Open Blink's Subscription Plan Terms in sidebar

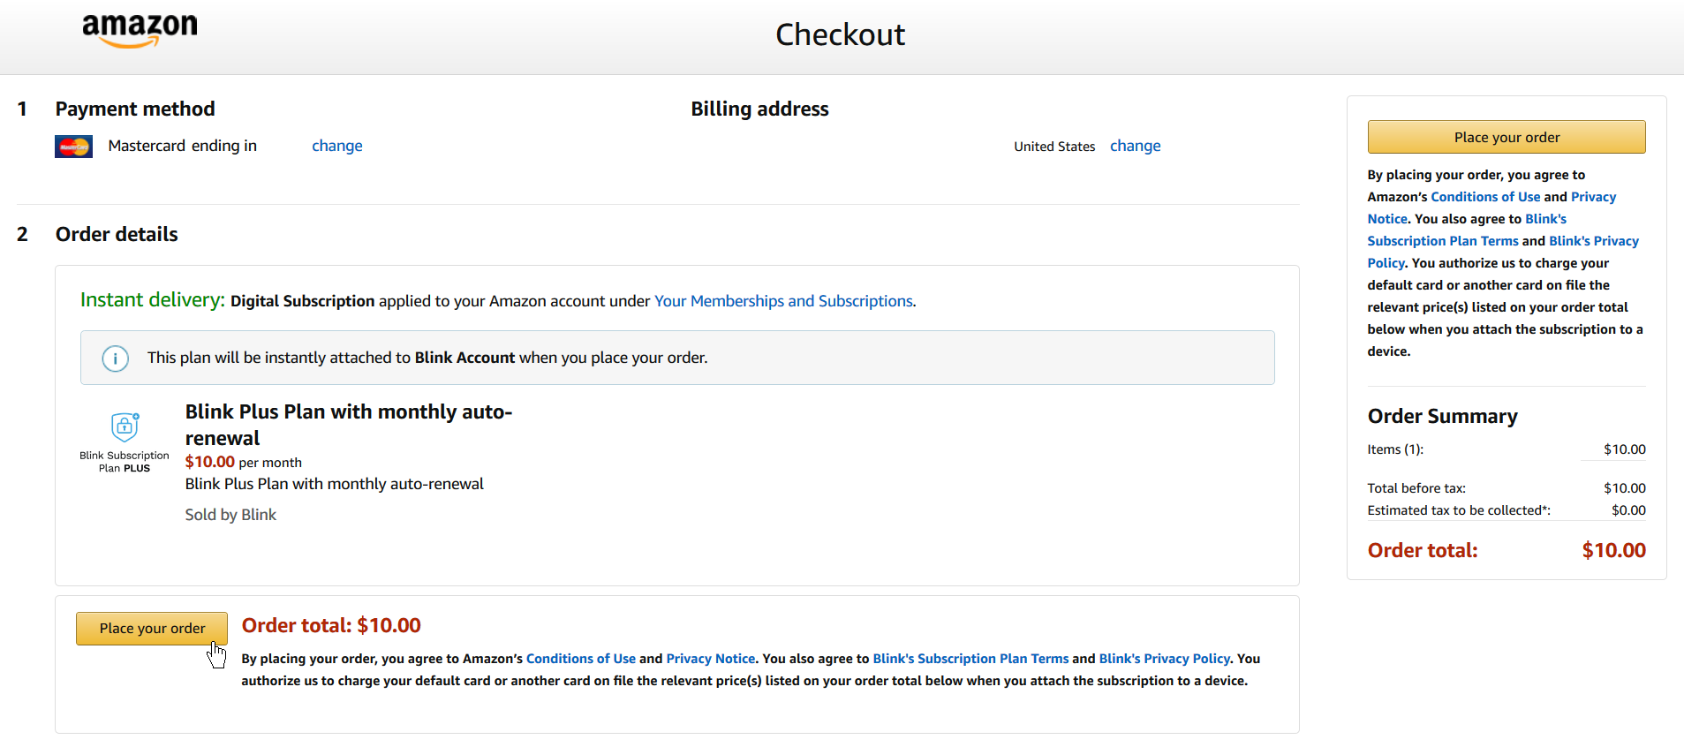[x=1467, y=230]
